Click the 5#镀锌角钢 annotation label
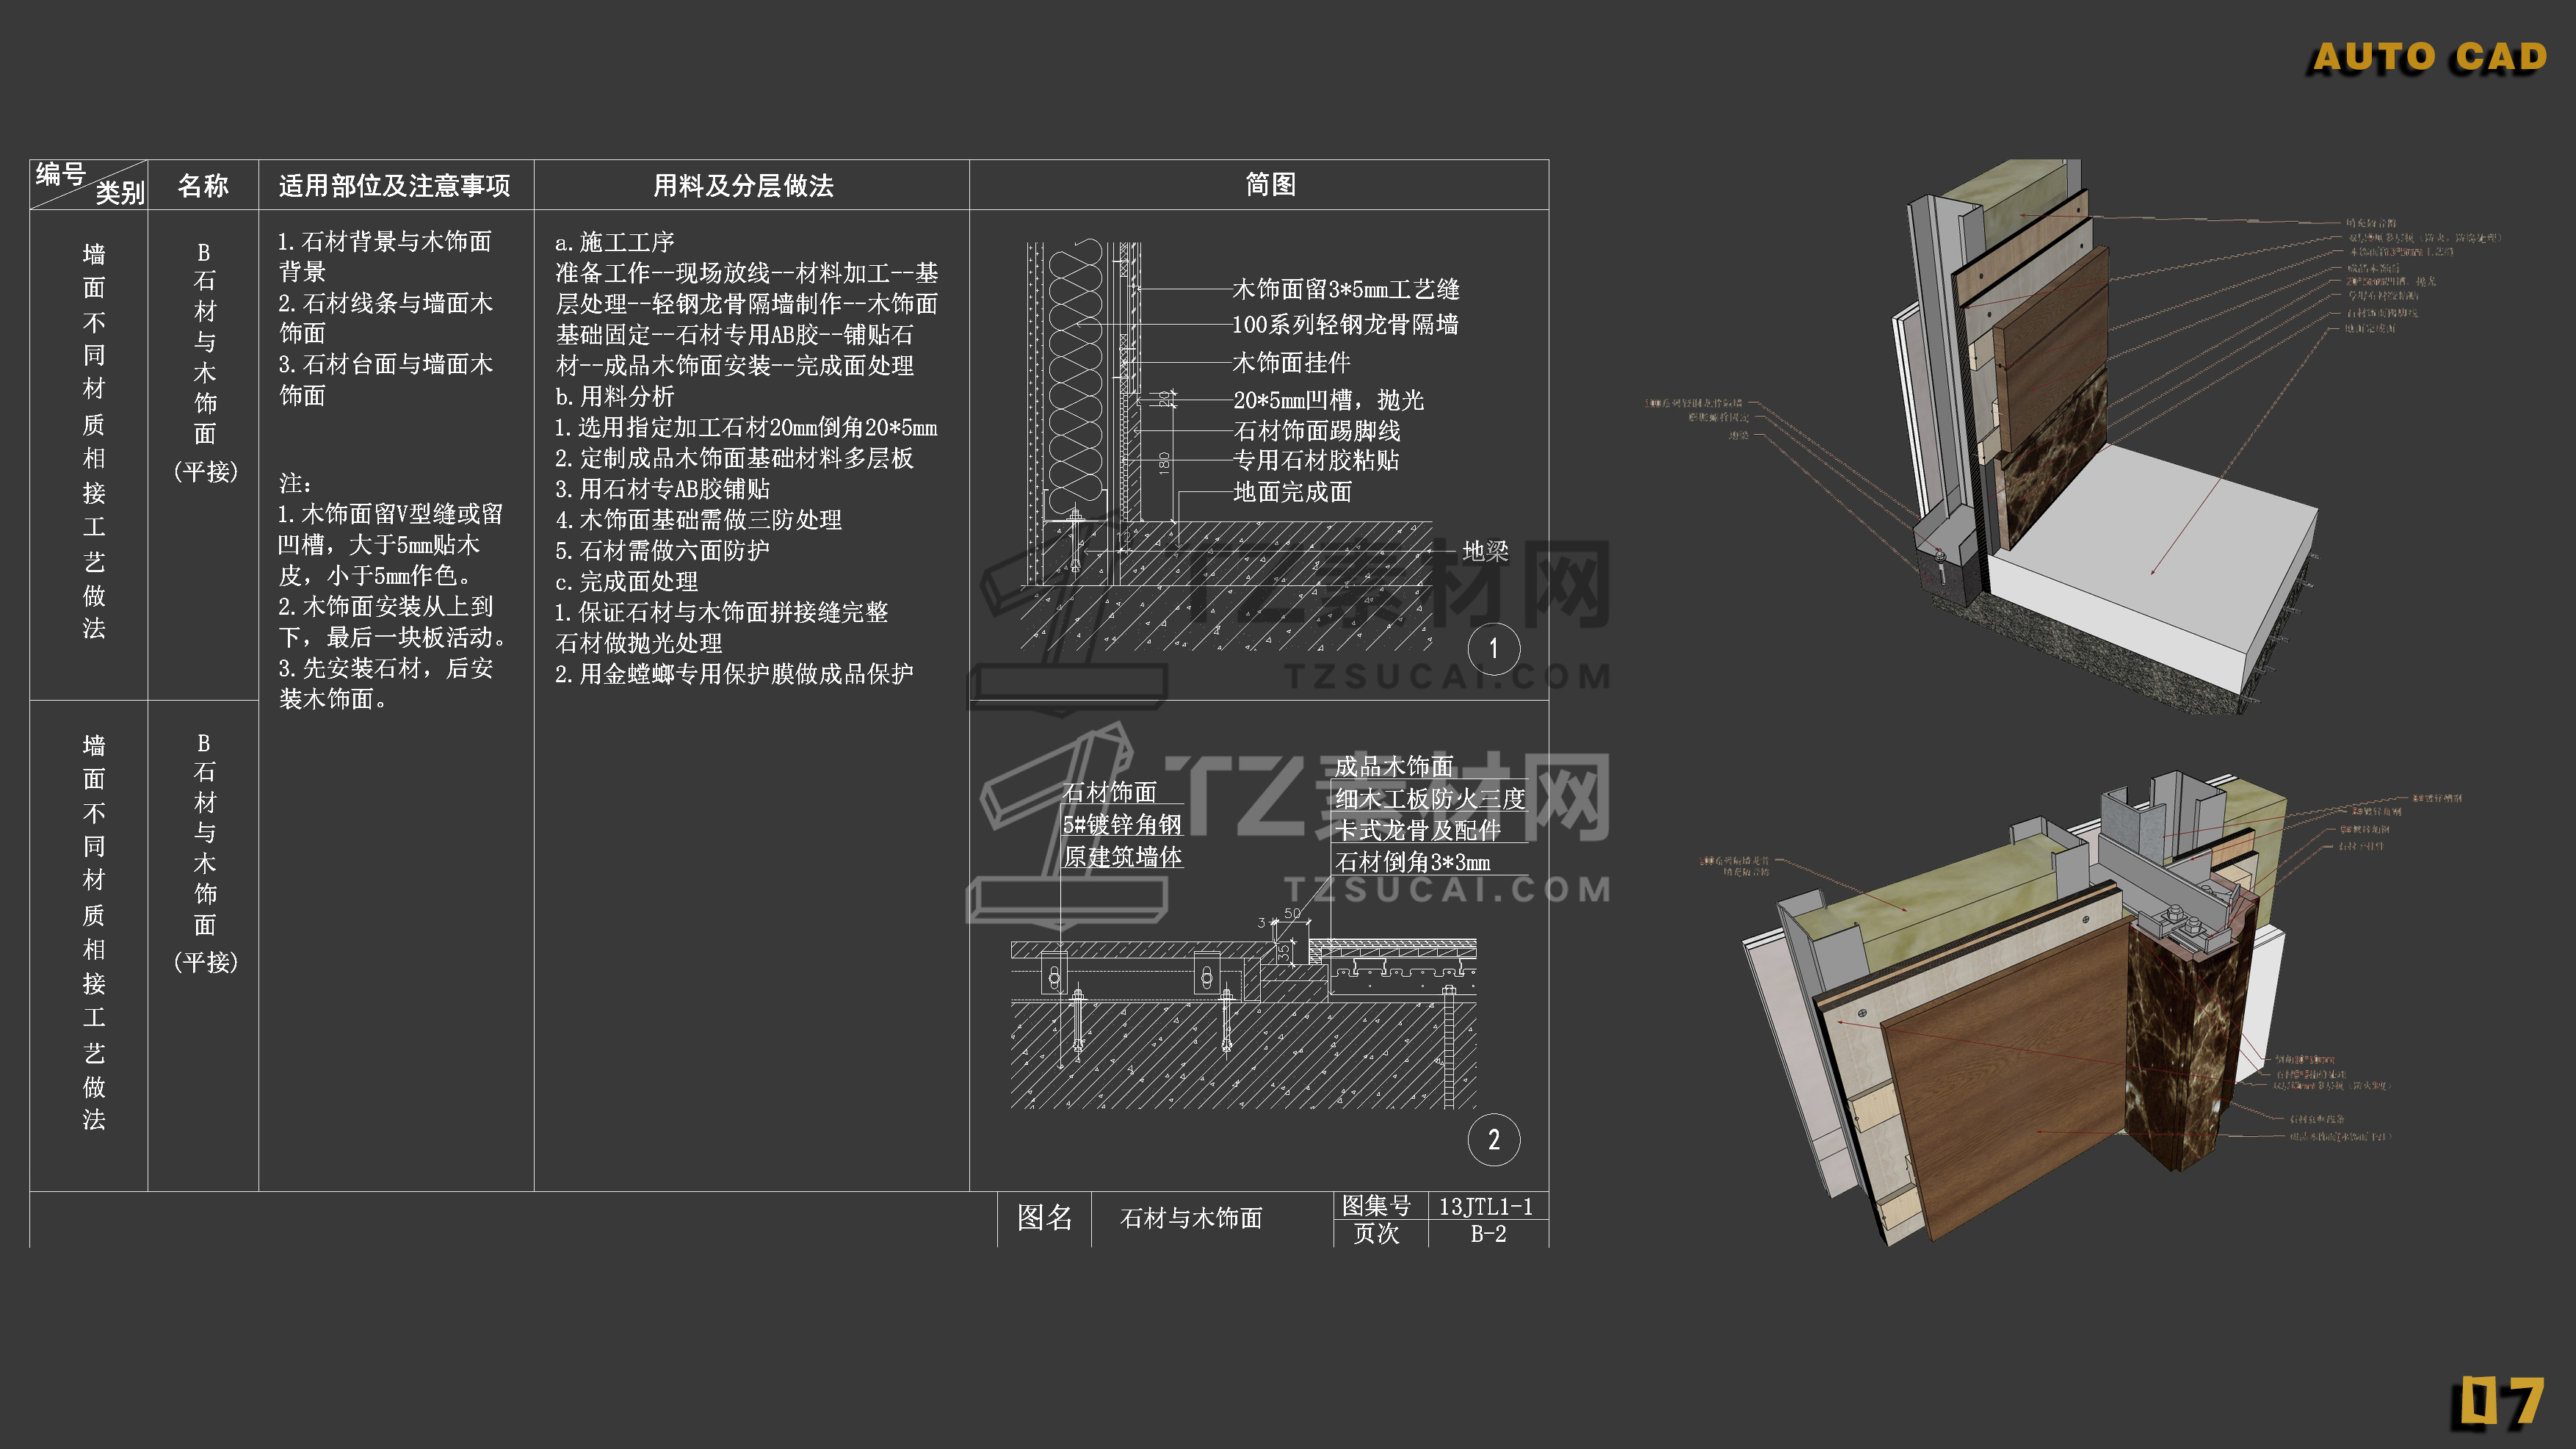This screenshot has width=2576, height=1449. 1122,825
